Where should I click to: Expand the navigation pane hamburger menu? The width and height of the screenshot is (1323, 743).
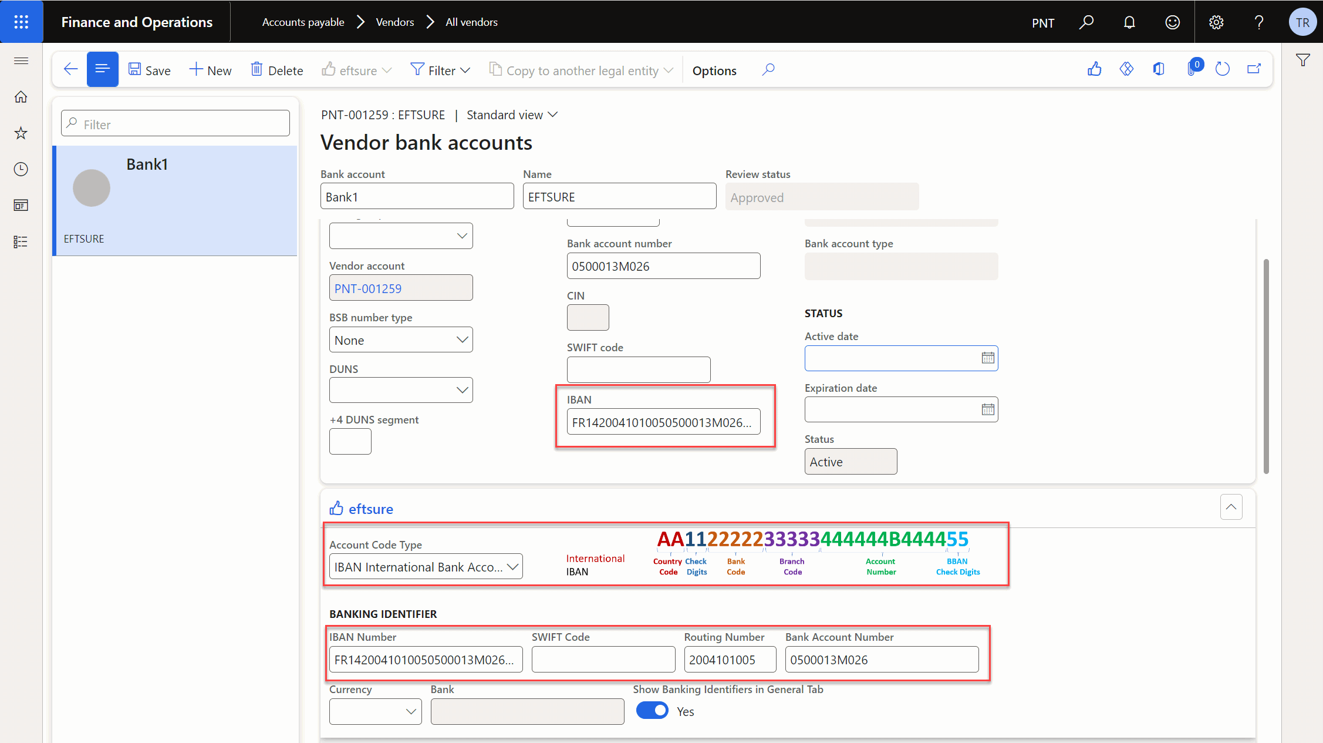pos(21,60)
